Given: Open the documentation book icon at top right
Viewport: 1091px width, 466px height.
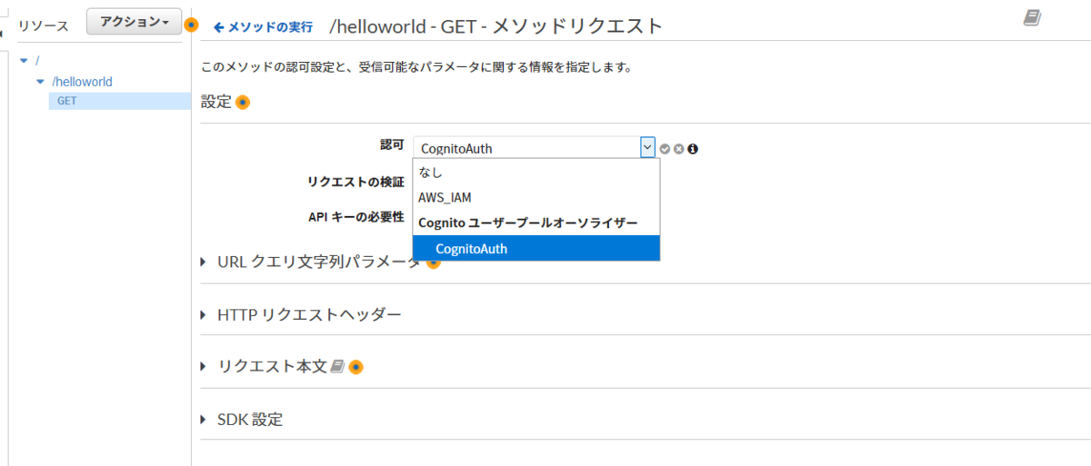Looking at the screenshot, I should click(x=1032, y=18).
